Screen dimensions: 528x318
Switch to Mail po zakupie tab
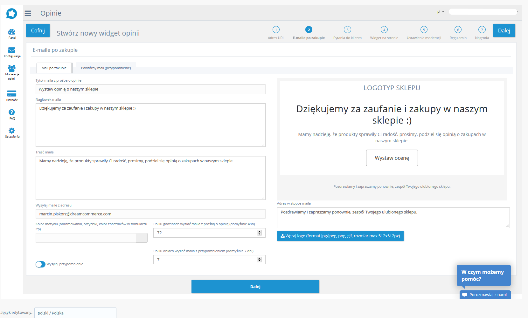tap(54, 68)
